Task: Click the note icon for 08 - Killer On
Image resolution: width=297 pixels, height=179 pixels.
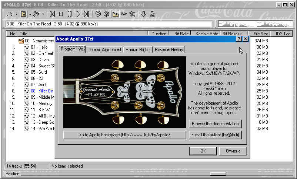Action: [27, 91]
